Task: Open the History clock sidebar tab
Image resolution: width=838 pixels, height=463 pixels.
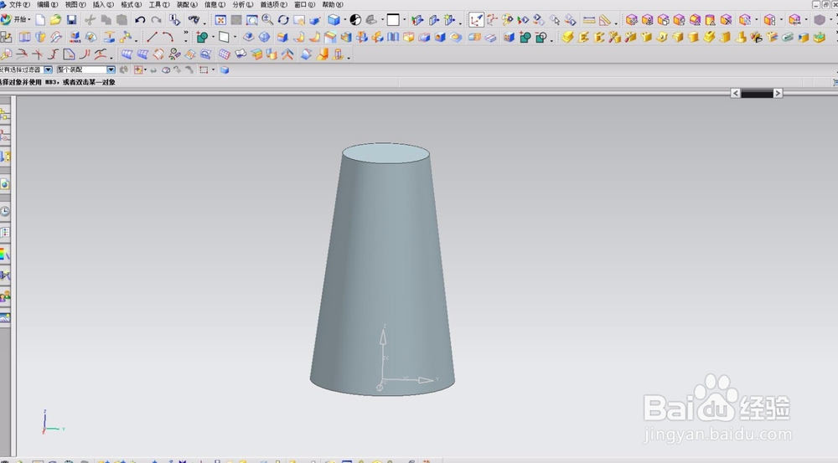Action: (x=5, y=211)
